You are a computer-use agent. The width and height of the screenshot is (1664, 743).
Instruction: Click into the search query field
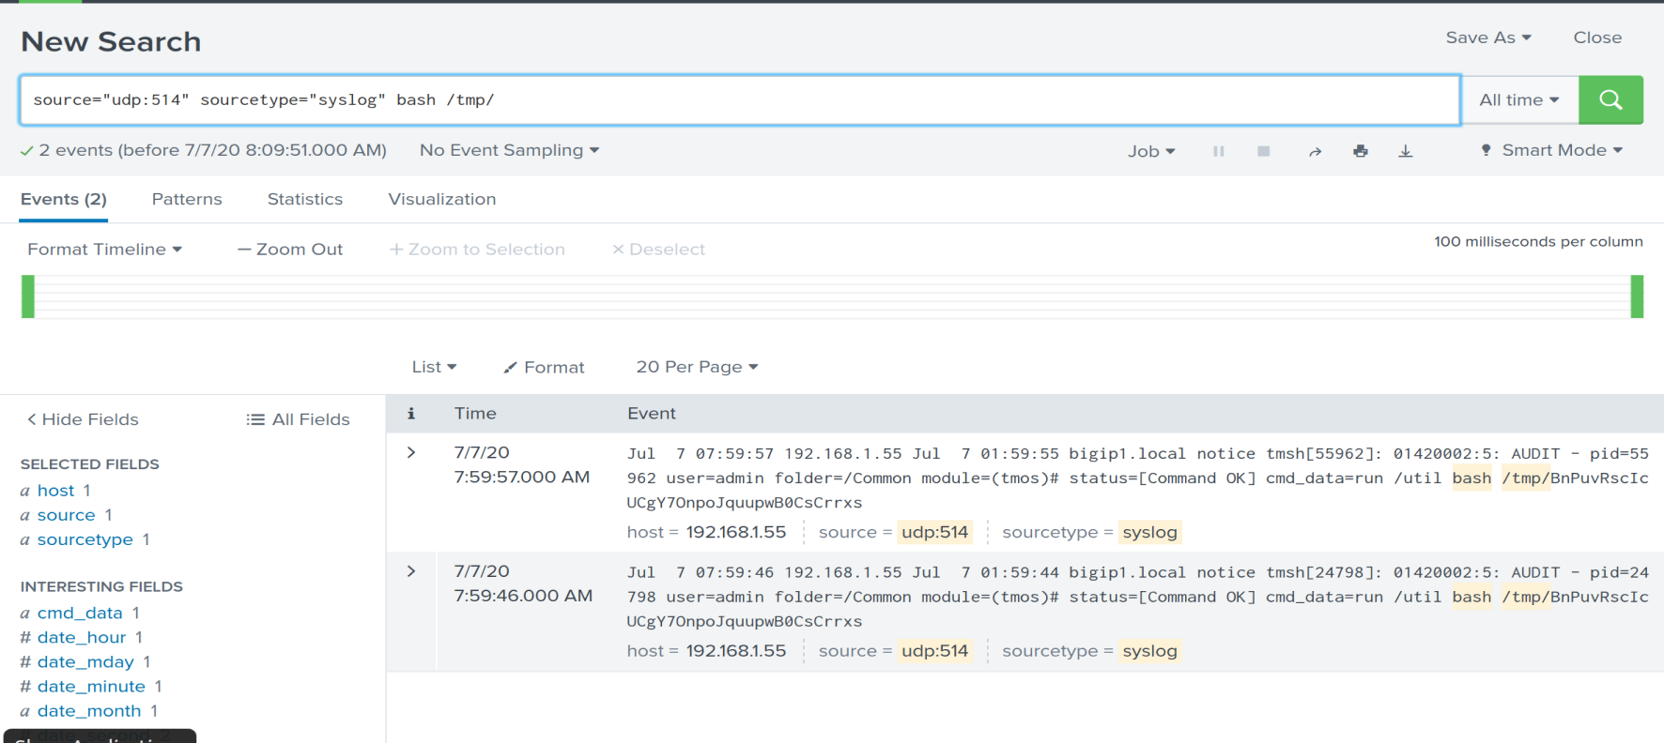[x=740, y=100]
